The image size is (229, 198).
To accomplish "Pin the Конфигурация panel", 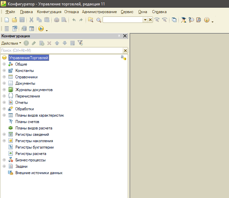I will point(119,36).
